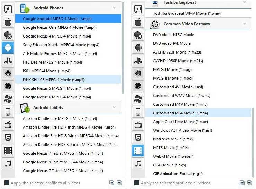Collapse the Android Tablets group
The height and width of the screenshot is (189, 256).
114,107
